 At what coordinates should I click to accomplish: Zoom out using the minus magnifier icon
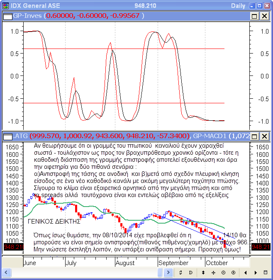pyautogui.click(x=223, y=272)
